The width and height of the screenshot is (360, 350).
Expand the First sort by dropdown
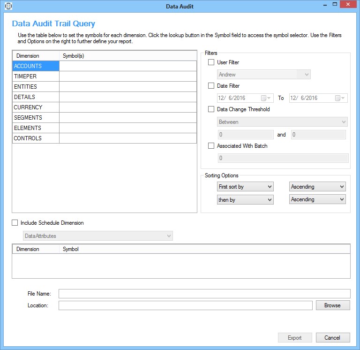click(x=245, y=187)
